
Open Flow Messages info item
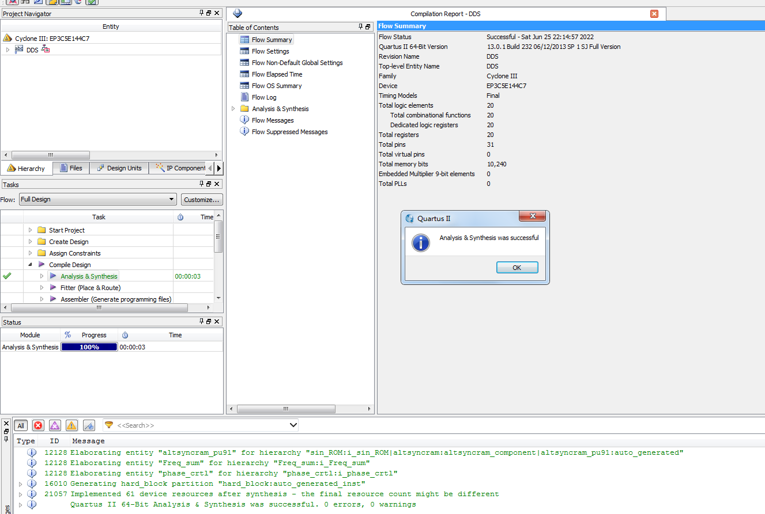272,120
